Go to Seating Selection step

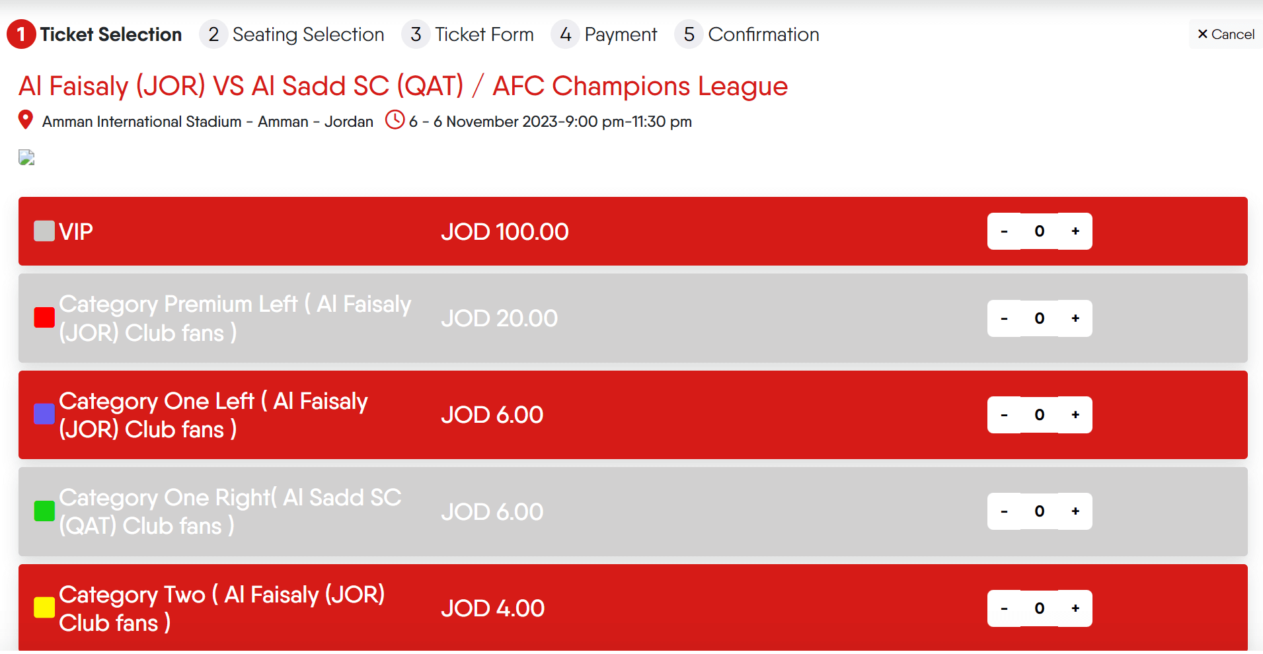pyautogui.click(x=292, y=34)
